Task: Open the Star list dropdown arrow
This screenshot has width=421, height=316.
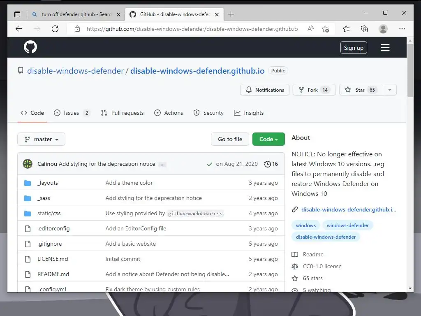Action: pyautogui.click(x=390, y=90)
